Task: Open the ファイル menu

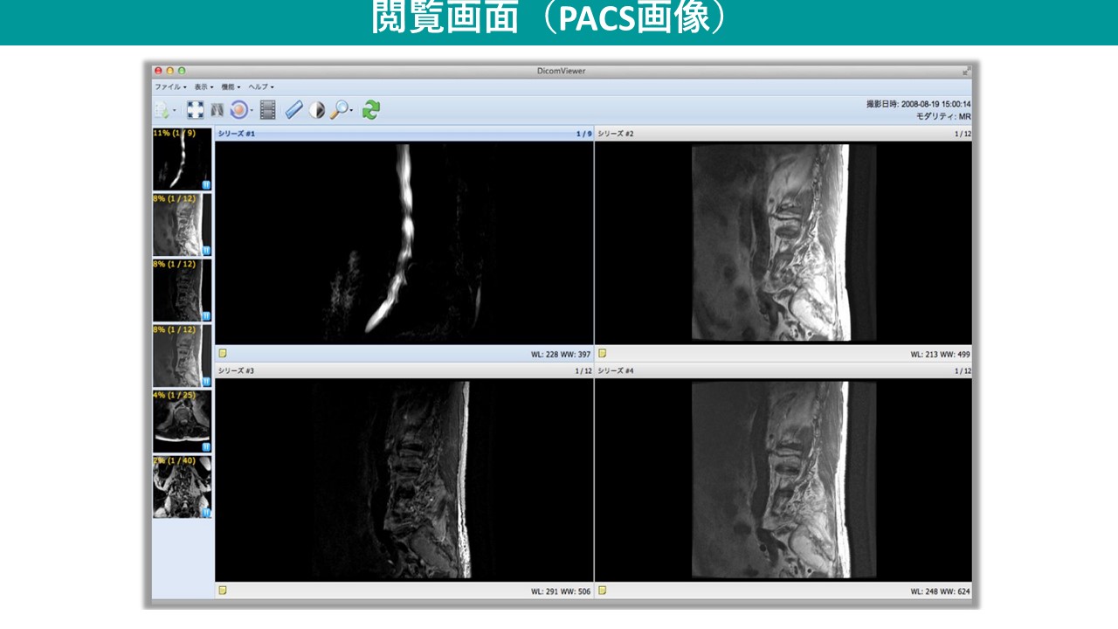Action: (169, 87)
